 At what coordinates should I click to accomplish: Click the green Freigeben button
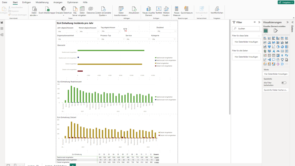click(x=285, y=2)
